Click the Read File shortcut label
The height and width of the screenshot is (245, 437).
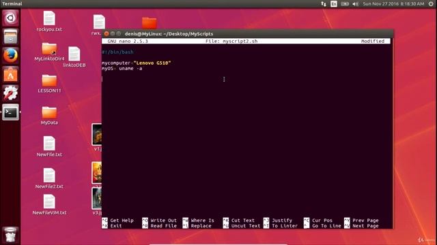[x=164, y=226]
